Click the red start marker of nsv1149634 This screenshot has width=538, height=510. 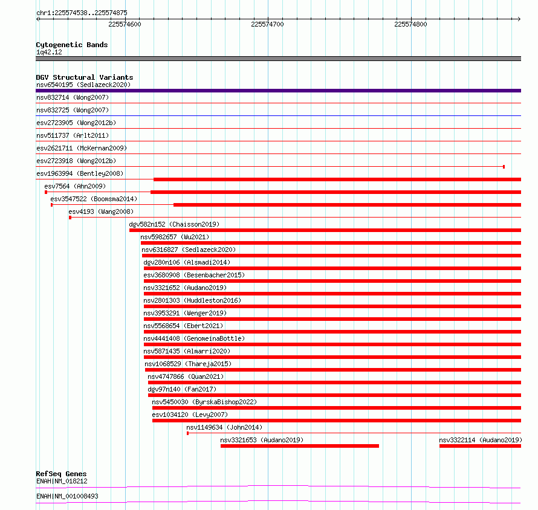(x=187, y=433)
